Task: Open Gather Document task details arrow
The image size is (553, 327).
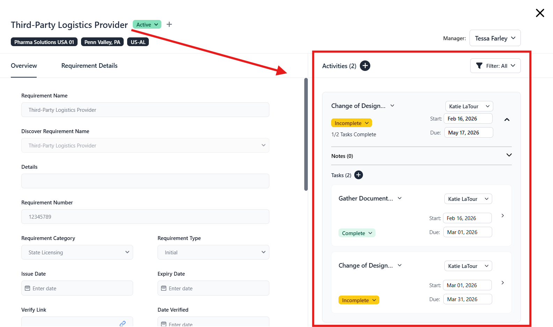Action: point(502,216)
